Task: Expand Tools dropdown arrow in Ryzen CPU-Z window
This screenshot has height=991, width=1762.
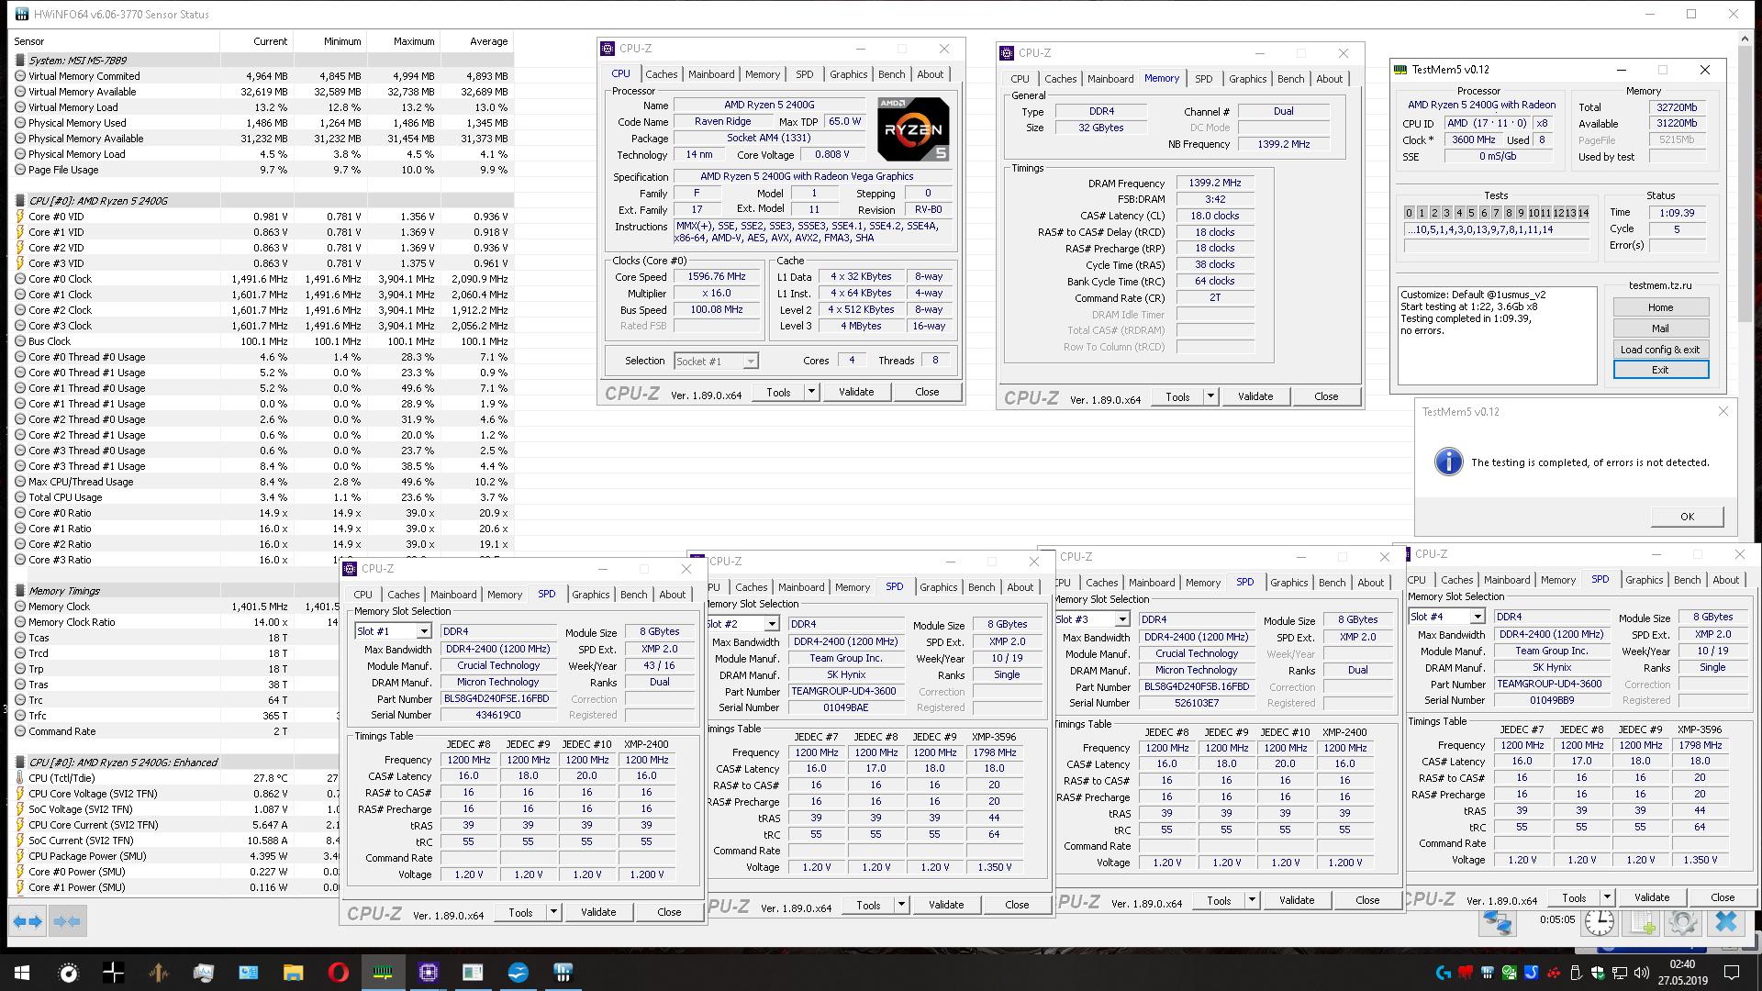Action: [x=811, y=392]
